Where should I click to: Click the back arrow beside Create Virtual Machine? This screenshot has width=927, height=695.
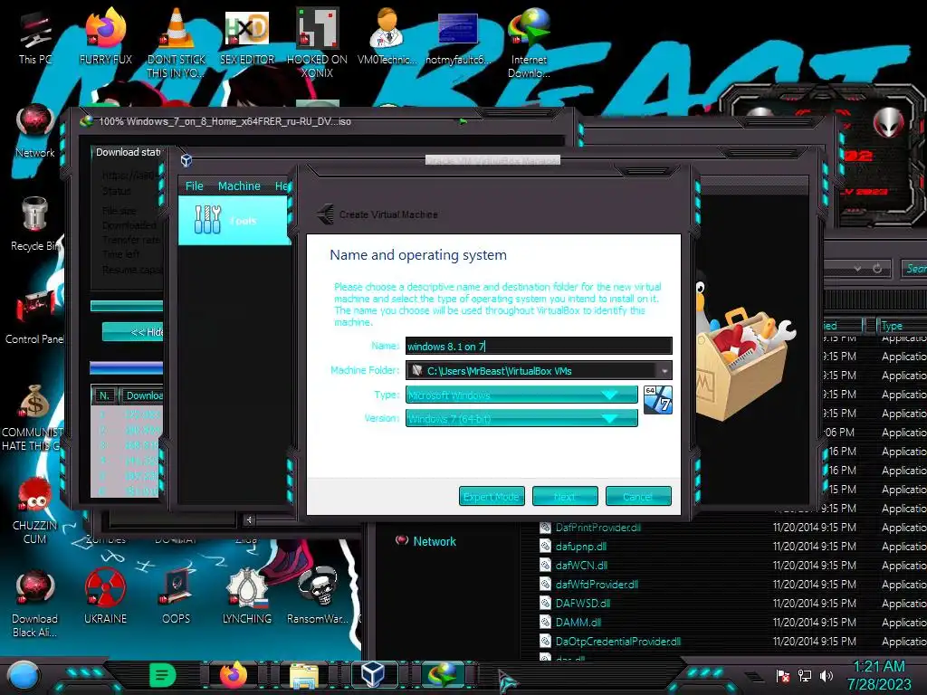(325, 214)
